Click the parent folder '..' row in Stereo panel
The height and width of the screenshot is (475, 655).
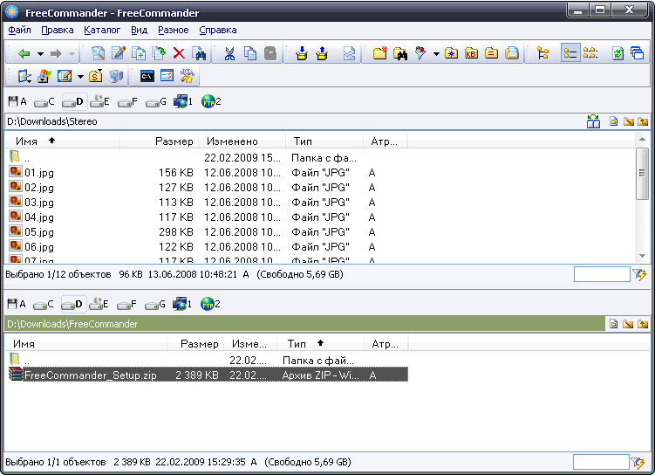(207, 158)
